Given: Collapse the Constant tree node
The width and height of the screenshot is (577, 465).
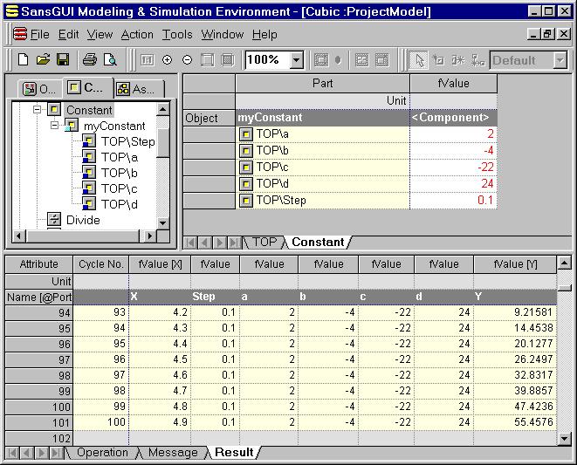Looking at the screenshot, I should tap(37, 109).
